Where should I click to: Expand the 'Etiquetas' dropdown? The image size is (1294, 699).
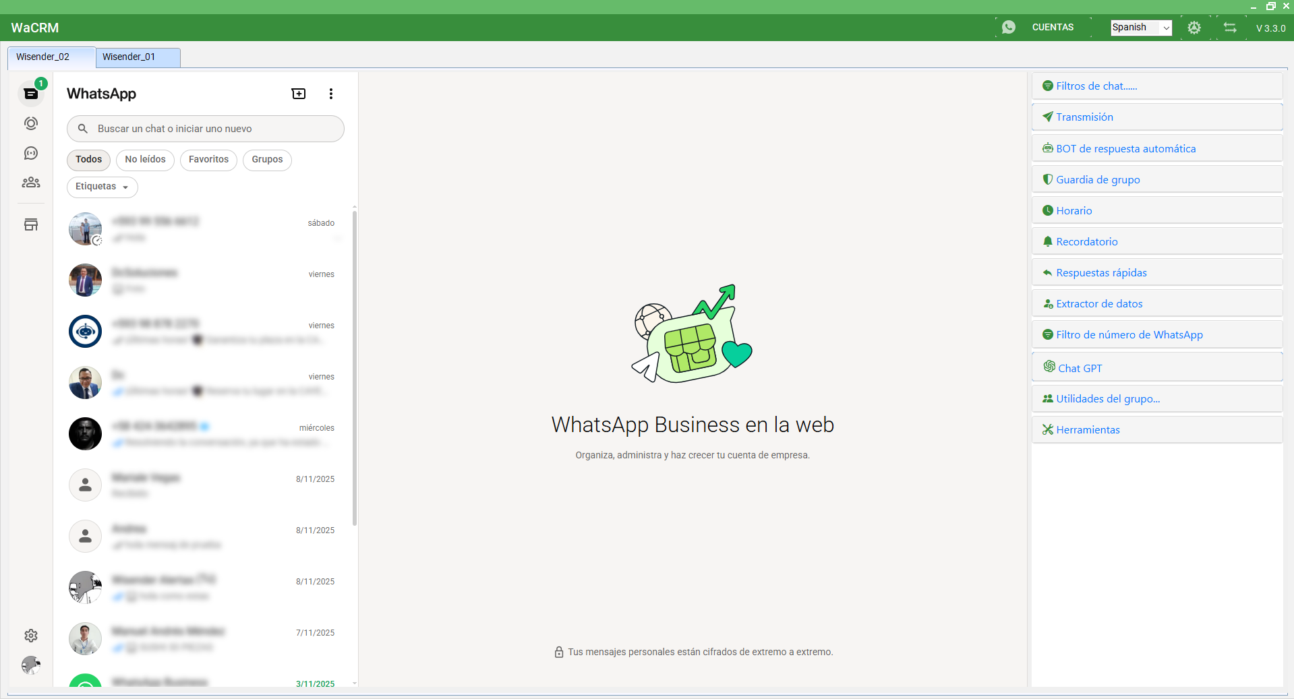[102, 187]
